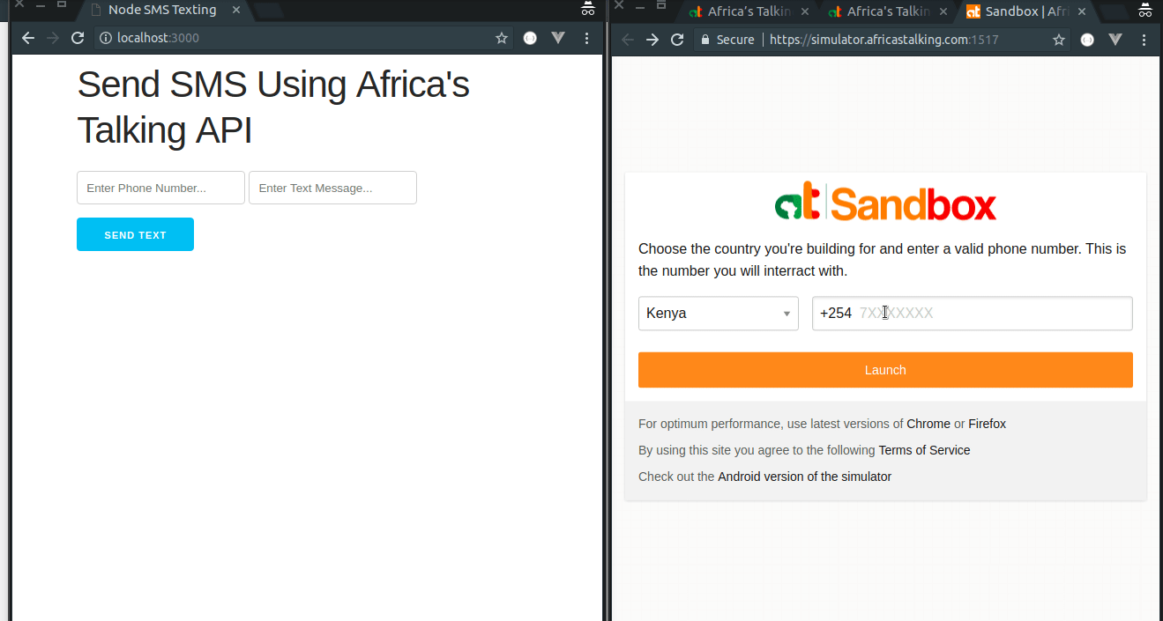The image size is (1163, 621).
Task: Focus the Enter Phone Number field
Action: 160,188
